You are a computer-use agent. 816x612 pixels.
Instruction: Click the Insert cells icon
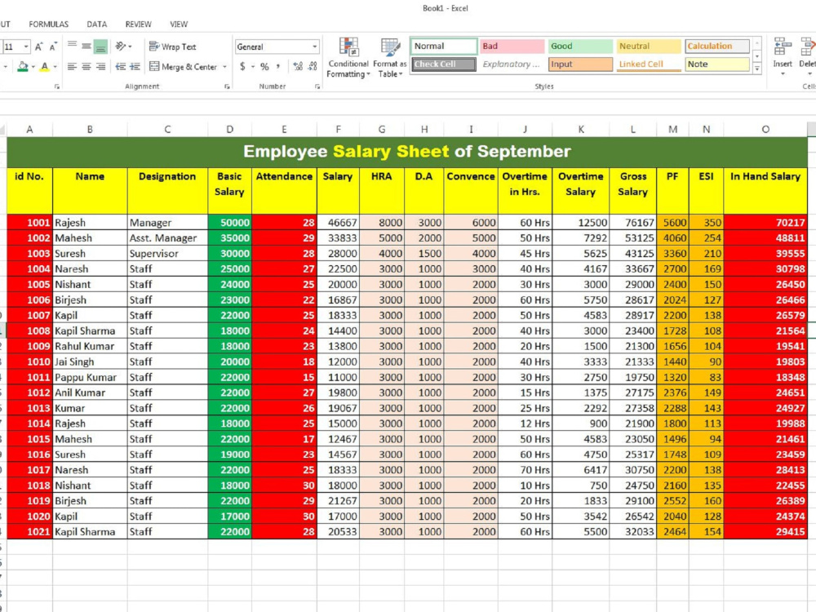(x=783, y=47)
